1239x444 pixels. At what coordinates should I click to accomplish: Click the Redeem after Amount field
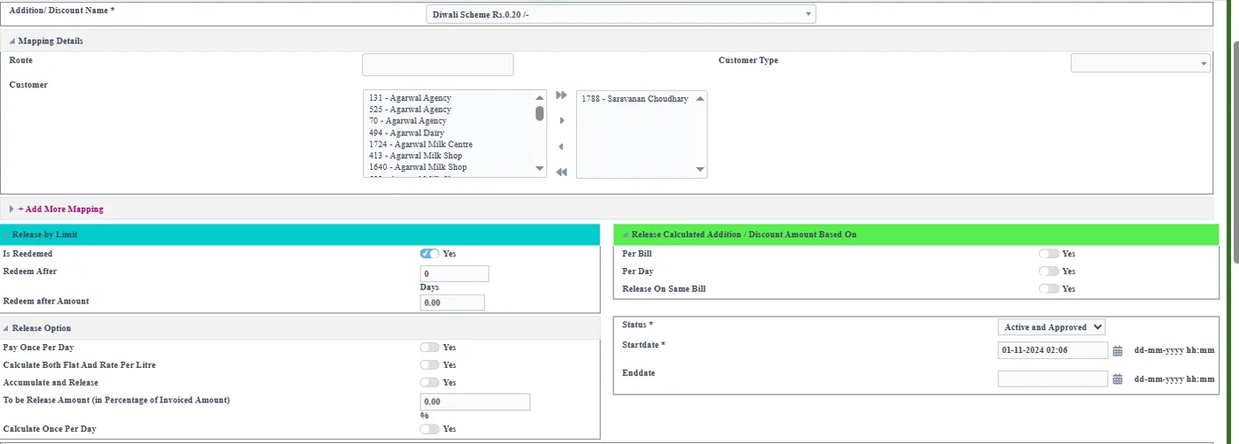click(452, 302)
